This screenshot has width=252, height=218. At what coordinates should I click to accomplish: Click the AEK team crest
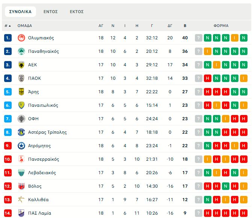(x=21, y=65)
